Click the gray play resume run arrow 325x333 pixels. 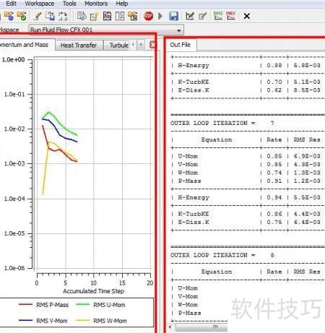[x=160, y=16]
